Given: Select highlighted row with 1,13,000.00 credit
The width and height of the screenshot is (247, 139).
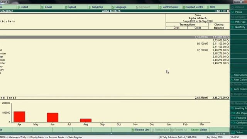Looking at the screenshot, I should [x=115, y=37].
